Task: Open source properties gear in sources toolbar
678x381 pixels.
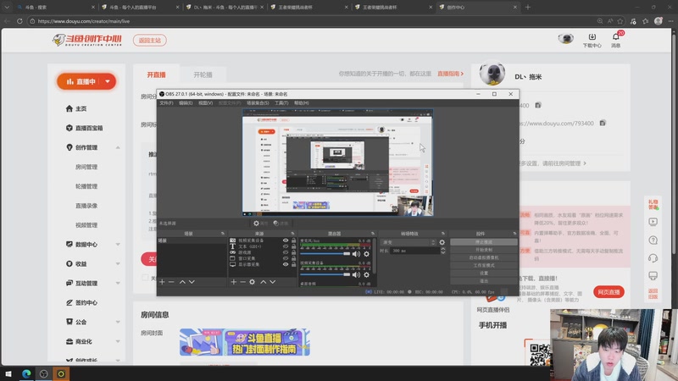Action: [252, 282]
